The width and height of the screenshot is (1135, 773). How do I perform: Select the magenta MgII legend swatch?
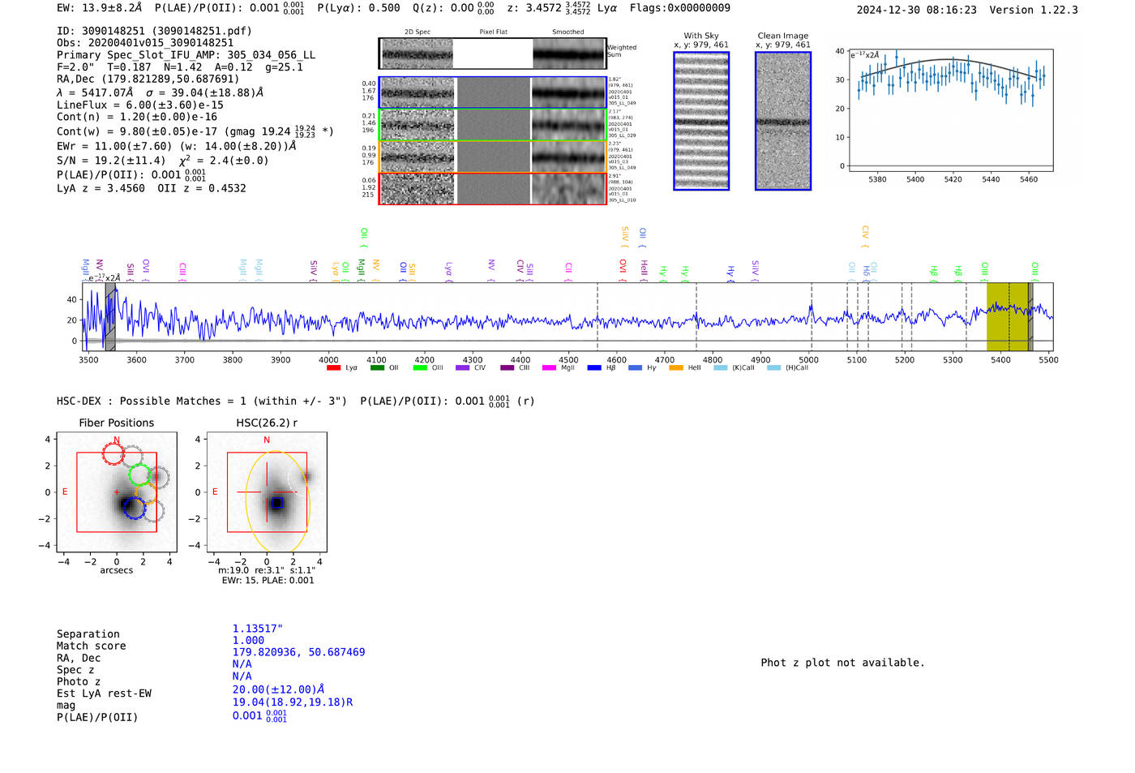point(549,368)
